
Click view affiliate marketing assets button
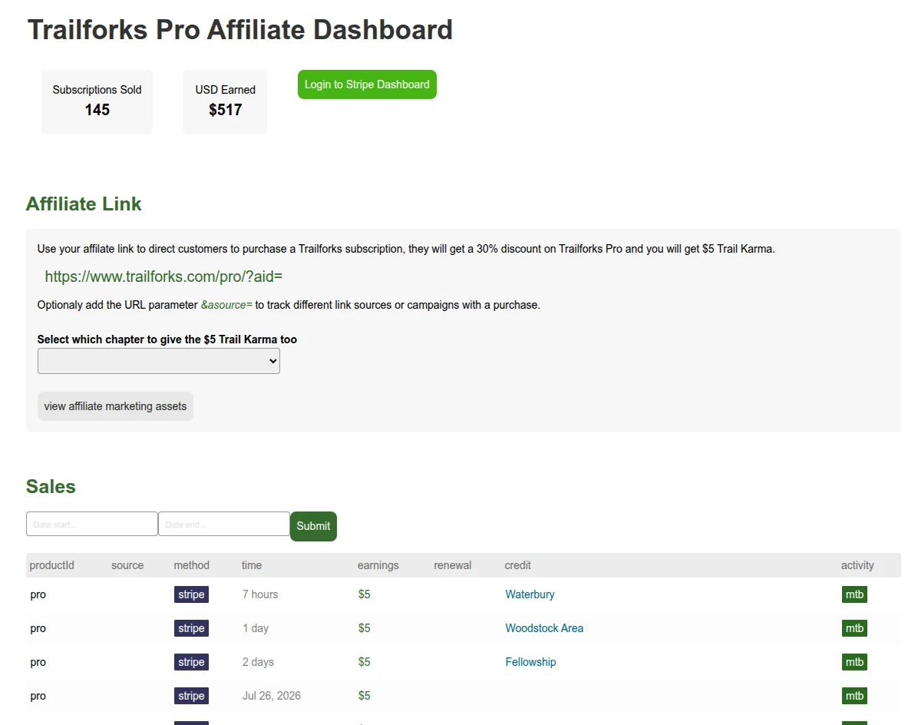[115, 406]
